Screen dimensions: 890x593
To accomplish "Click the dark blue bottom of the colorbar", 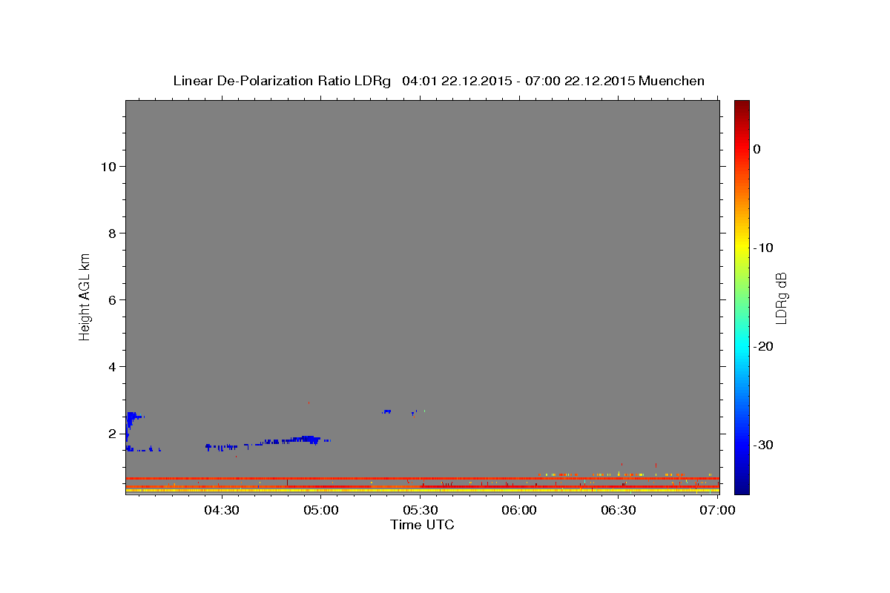I will point(742,486).
